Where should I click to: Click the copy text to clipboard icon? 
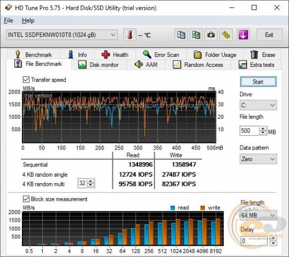coord(181,35)
